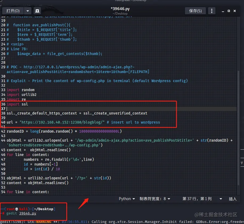Screen dimensions: 244x224
Task: Click on line 34 'import urllib2'
Action: click(22, 95)
